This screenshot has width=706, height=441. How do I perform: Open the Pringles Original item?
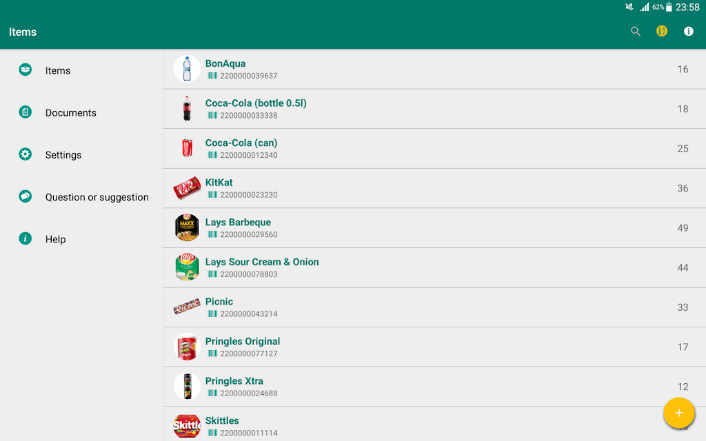pyautogui.click(x=434, y=347)
